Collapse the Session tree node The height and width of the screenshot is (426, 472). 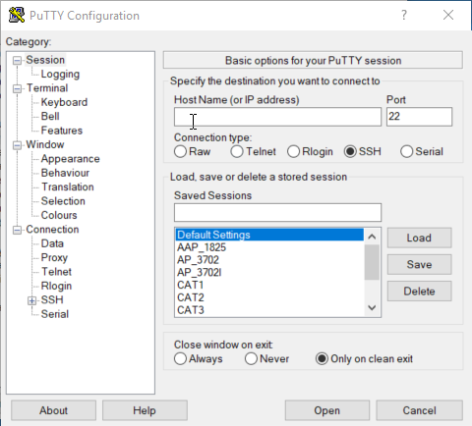17,60
